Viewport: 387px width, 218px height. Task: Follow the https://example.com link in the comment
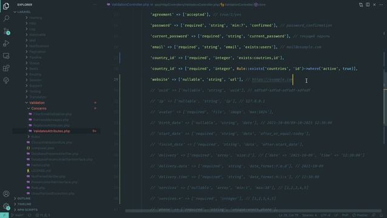[x=272, y=79]
